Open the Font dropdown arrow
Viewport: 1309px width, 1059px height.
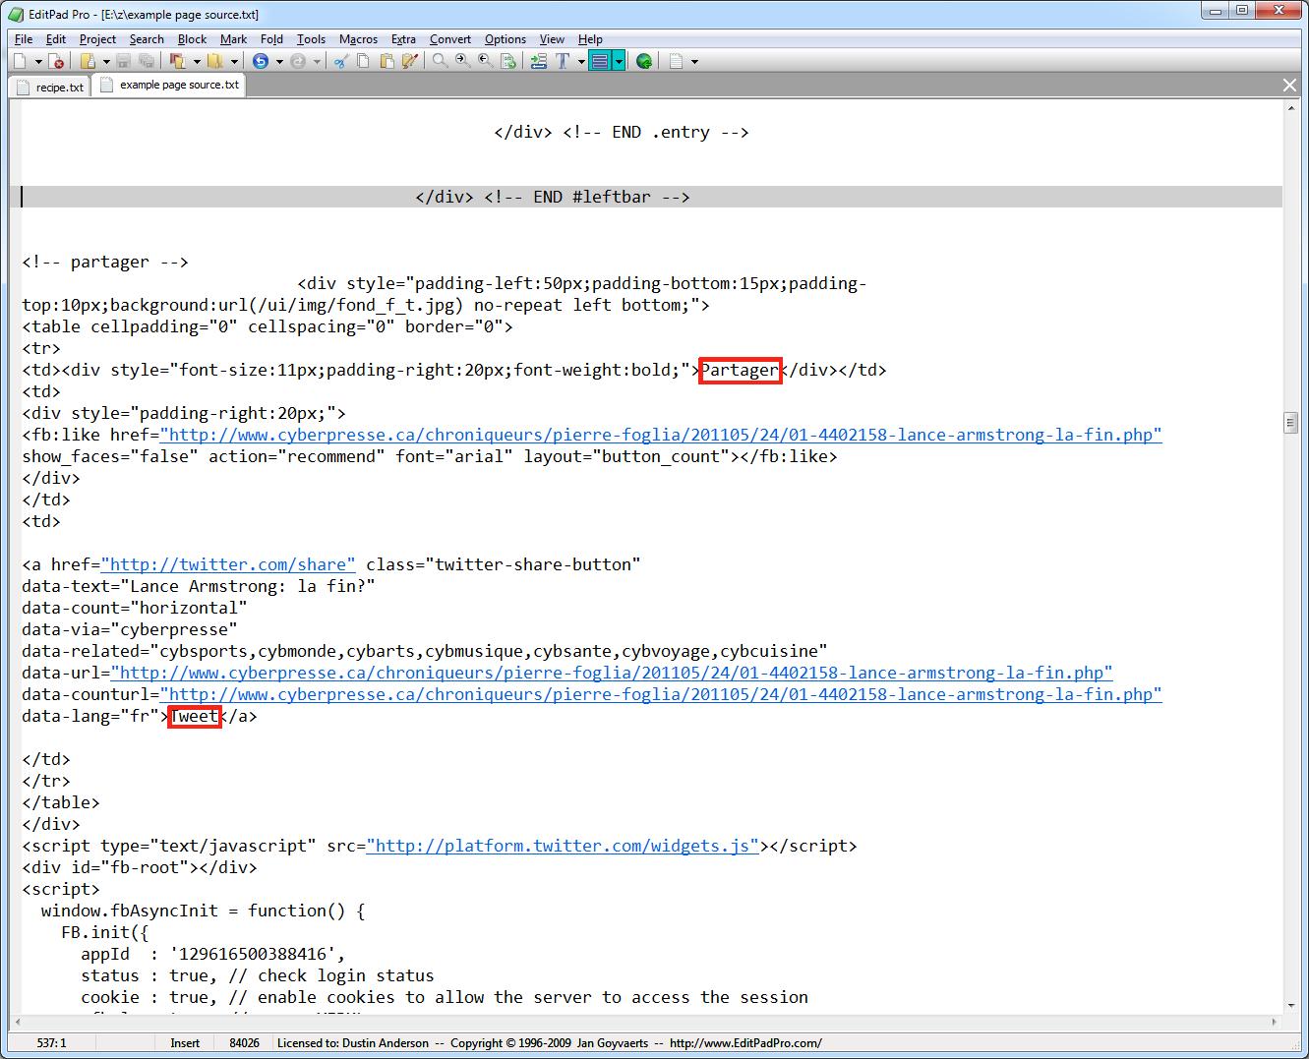click(x=581, y=61)
